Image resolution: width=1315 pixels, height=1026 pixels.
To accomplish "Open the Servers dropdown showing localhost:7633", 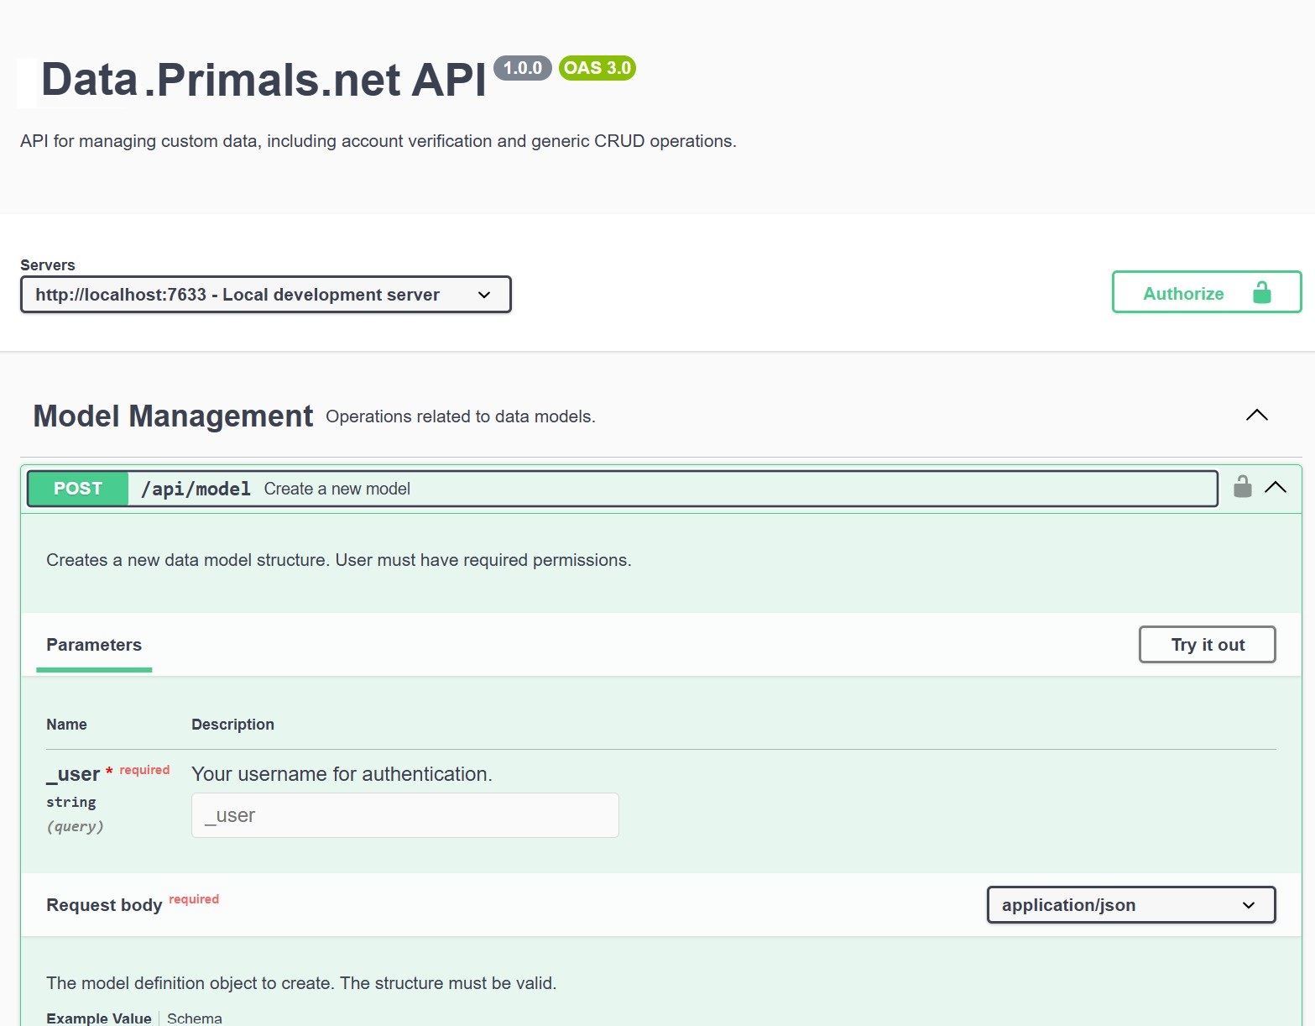I will point(265,295).
